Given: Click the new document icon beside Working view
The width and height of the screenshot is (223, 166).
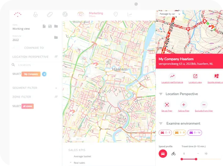Looking at the screenshot, I should 44,26.
